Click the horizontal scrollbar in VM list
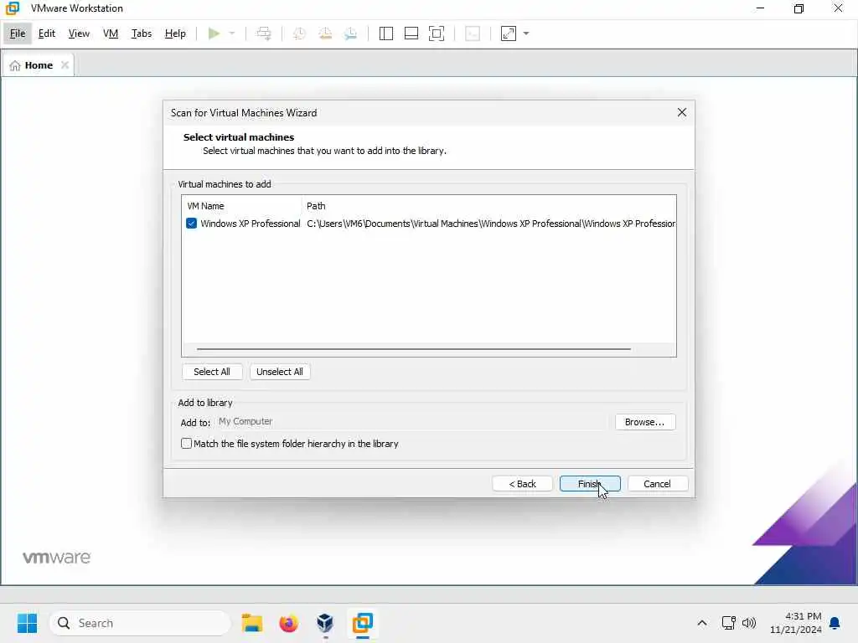Image resolution: width=858 pixels, height=643 pixels. click(414, 349)
